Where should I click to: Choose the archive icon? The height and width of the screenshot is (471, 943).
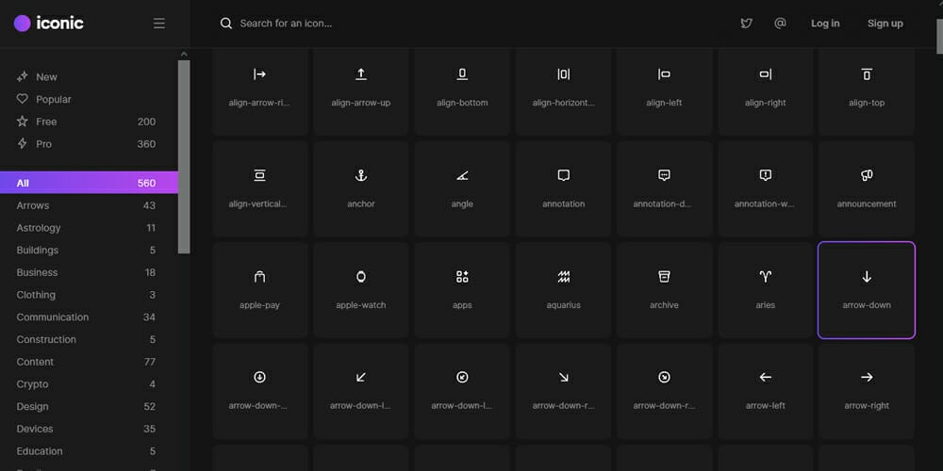[x=664, y=290]
